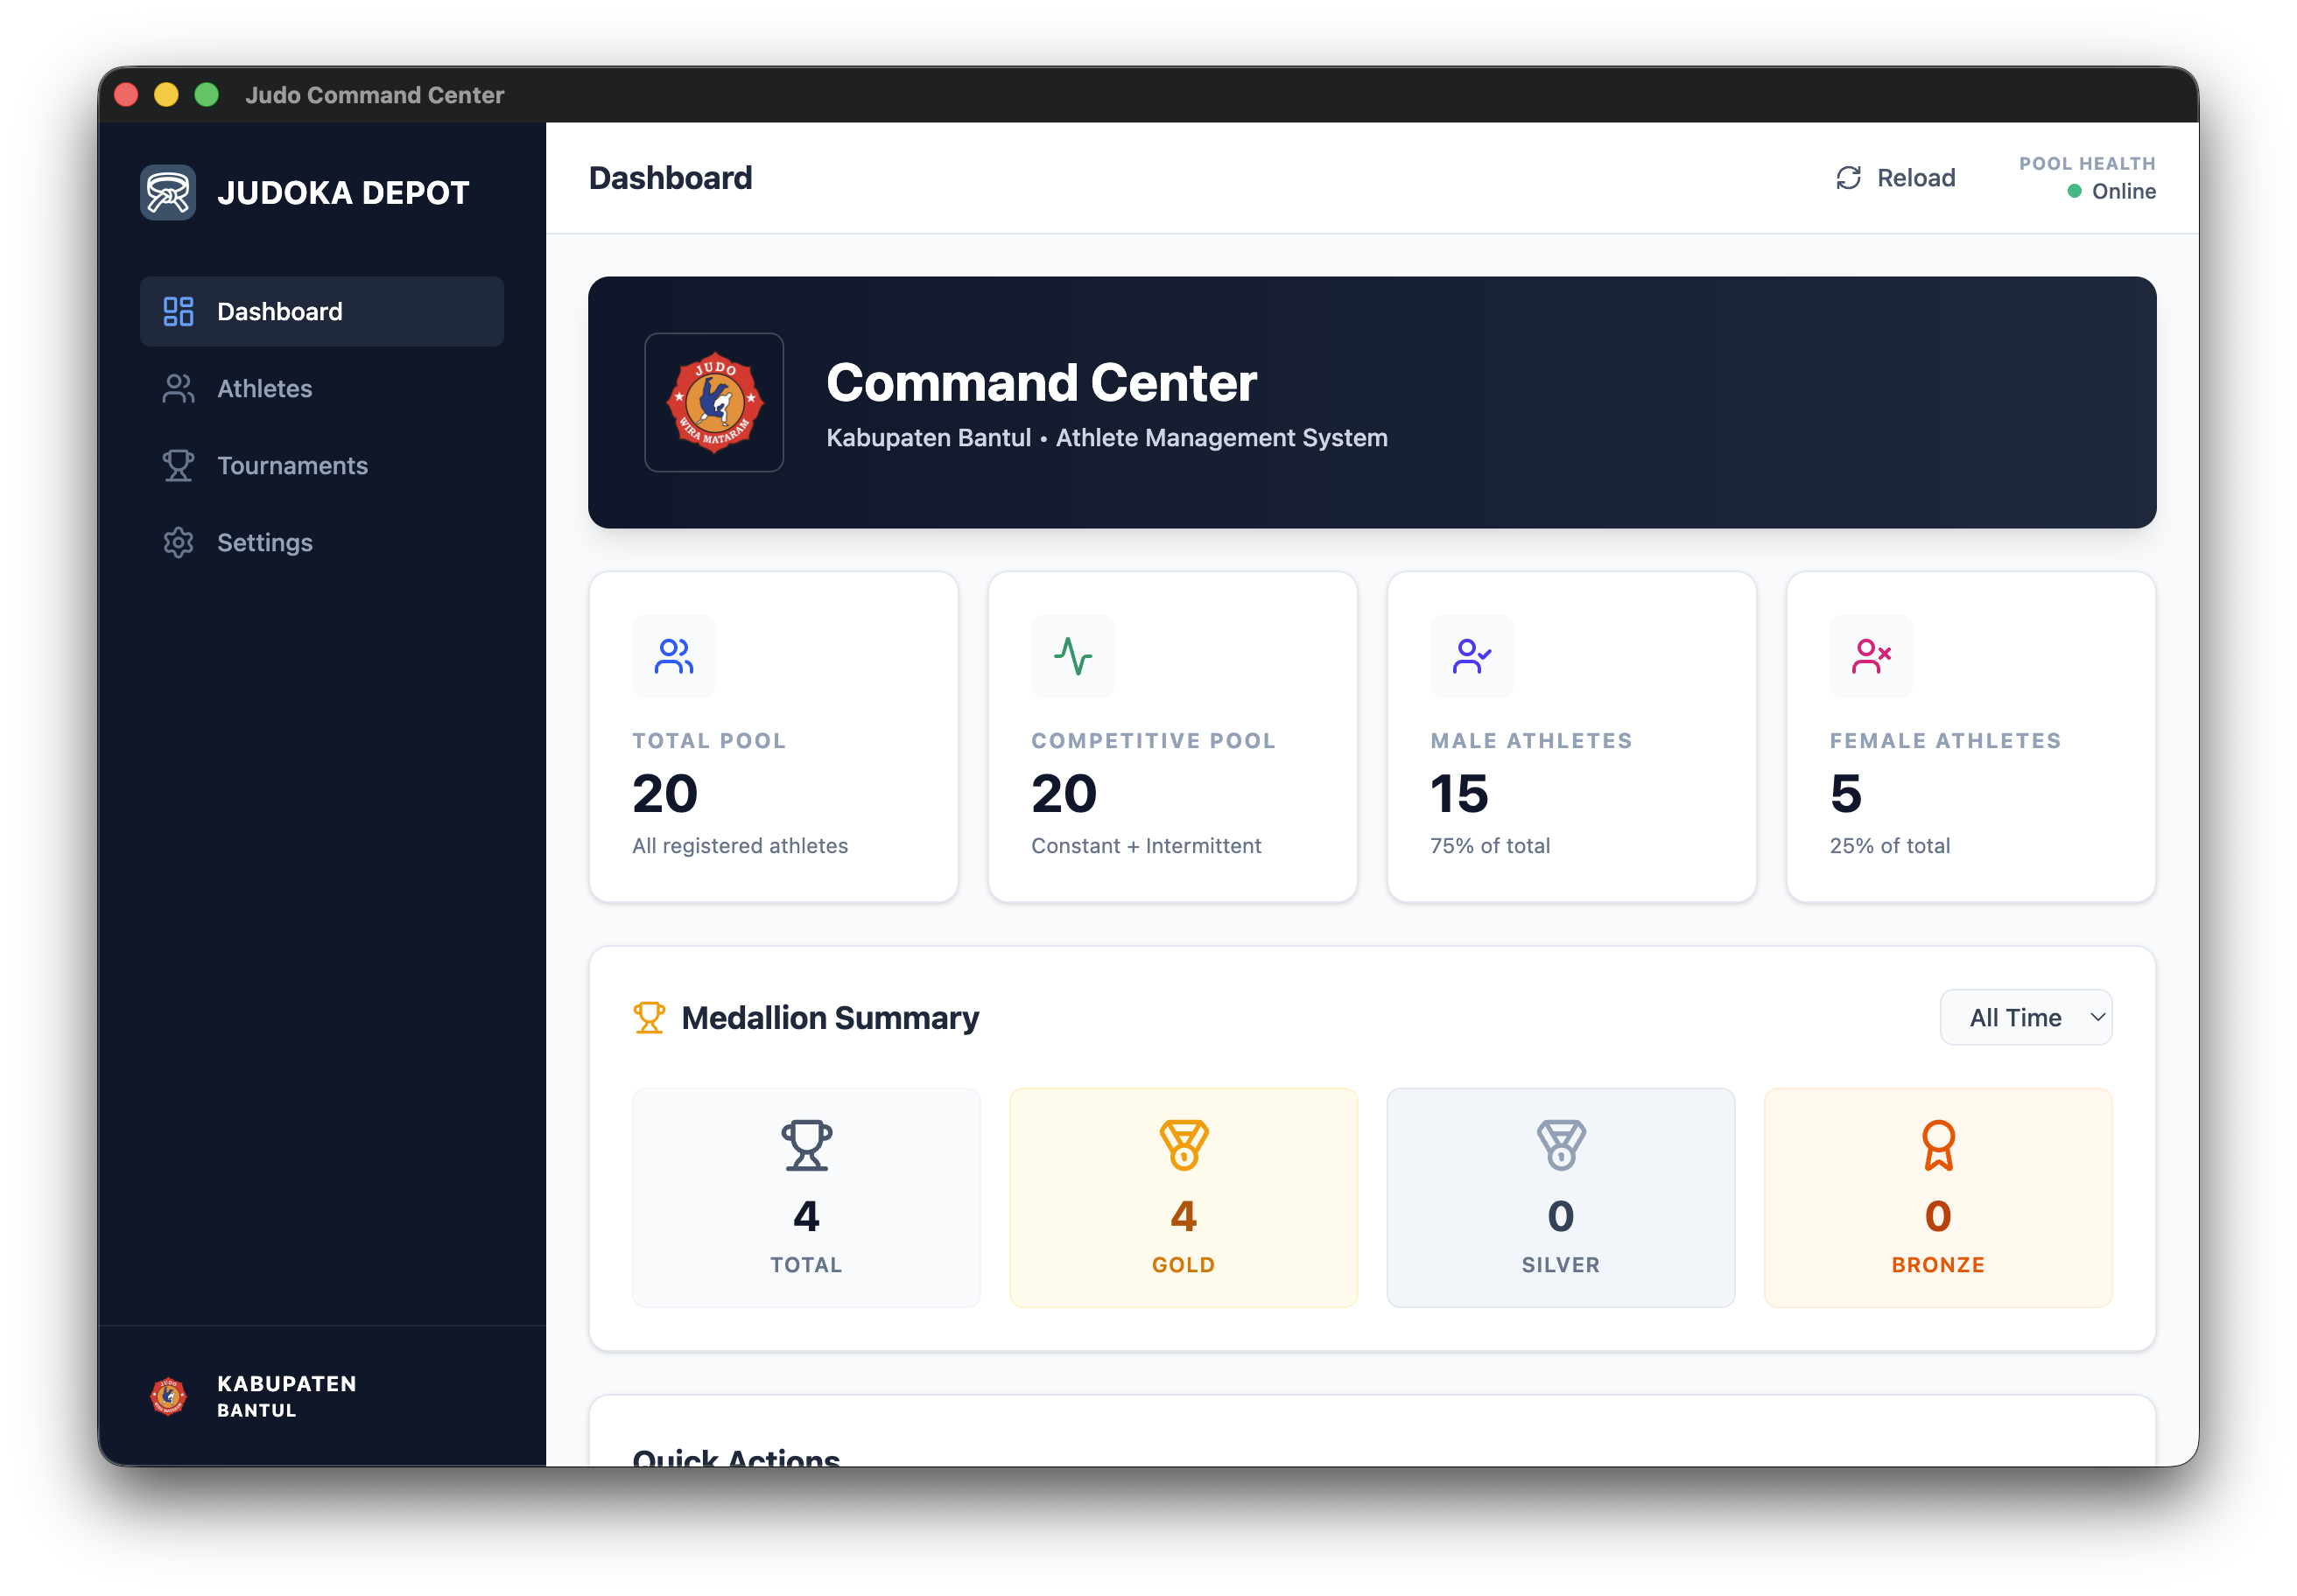The image size is (2297, 1596).
Task: Switch to the Athletes section
Action: pos(264,388)
